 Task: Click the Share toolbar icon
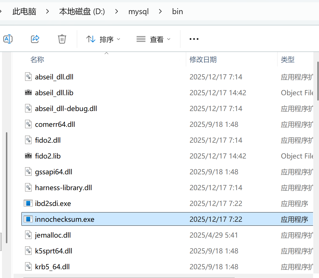coord(35,39)
